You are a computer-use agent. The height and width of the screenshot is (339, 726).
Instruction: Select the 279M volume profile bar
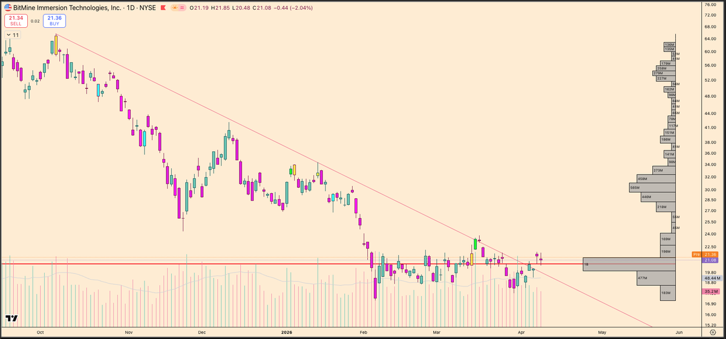[x=664, y=73]
